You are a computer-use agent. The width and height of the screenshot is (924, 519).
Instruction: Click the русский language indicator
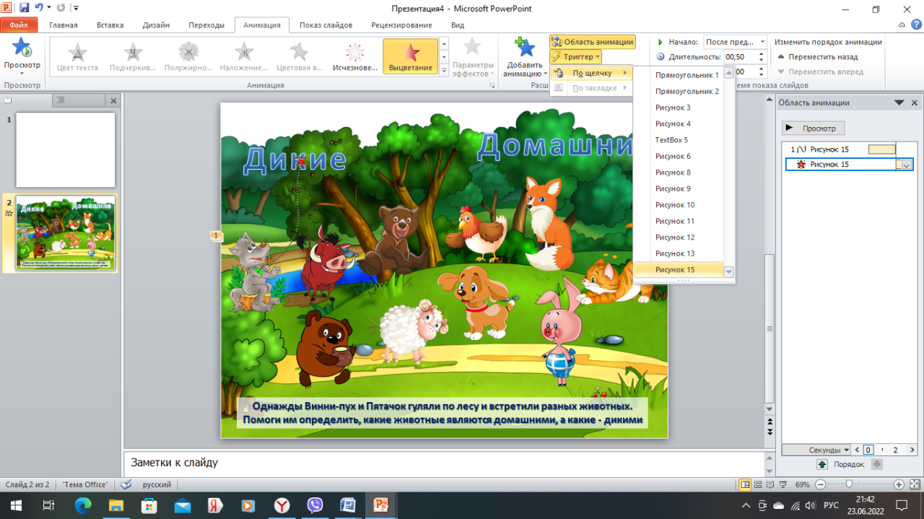[157, 484]
